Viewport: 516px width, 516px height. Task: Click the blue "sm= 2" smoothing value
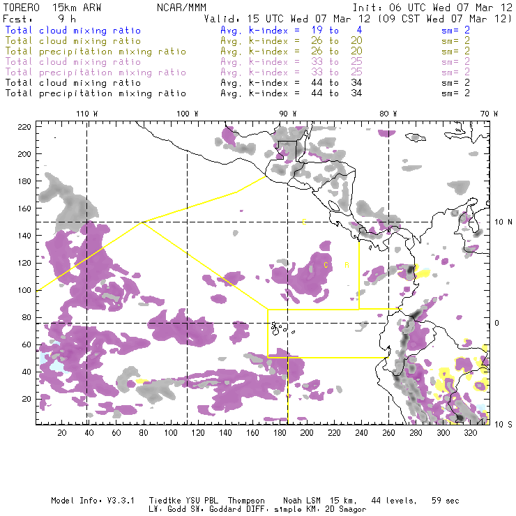(x=456, y=31)
